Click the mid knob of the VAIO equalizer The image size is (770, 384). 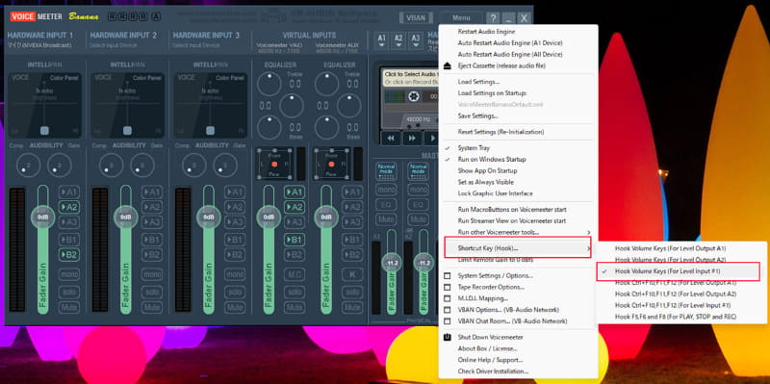292,106
